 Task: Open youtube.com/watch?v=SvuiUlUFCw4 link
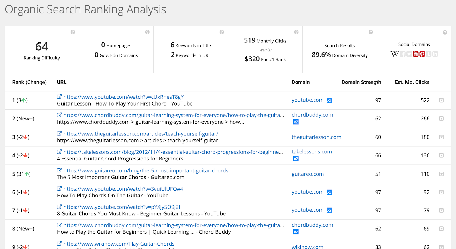(x=123, y=189)
